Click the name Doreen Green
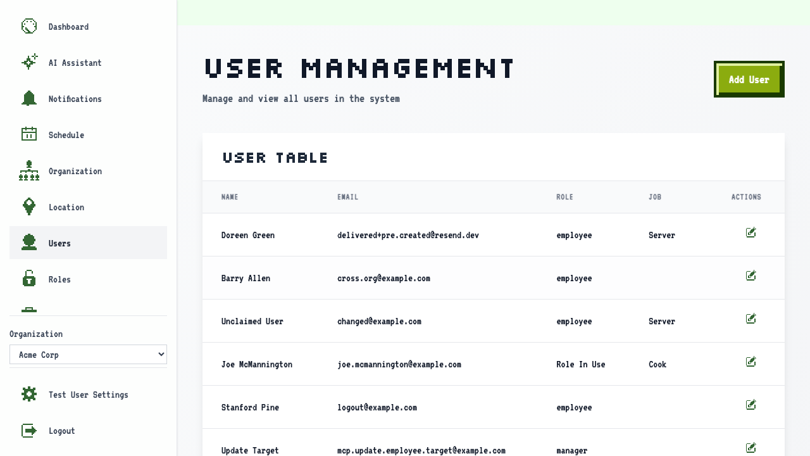810x456 pixels. (248, 235)
